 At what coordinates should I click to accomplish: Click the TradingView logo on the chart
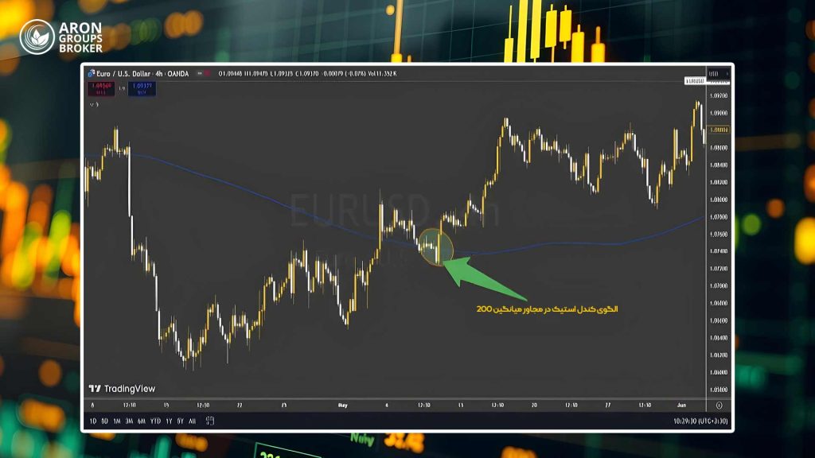[122, 388]
